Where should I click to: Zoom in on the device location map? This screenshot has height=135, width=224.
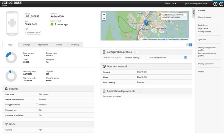[104, 14]
